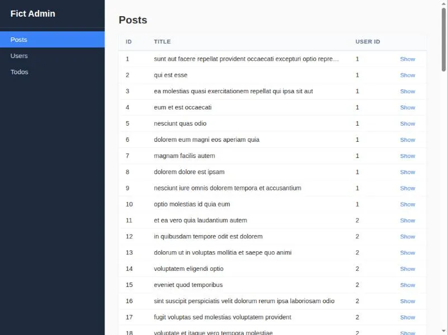Viewport: 447px width, 335px height.
Task: Open Show link for 'eum et est occaecati'
Action: 407,107
